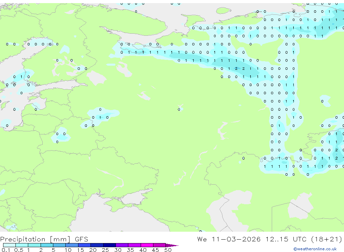
Task: Click the '12..15 UTC' time label
Action: coord(286,239)
